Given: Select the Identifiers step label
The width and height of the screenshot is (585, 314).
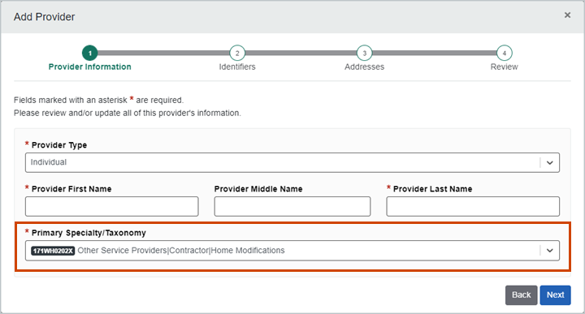Looking at the screenshot, I should (237, 67).
